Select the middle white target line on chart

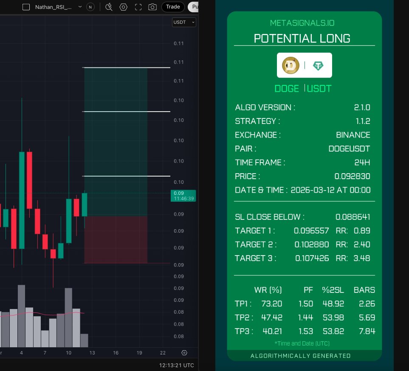coord(126,112)
